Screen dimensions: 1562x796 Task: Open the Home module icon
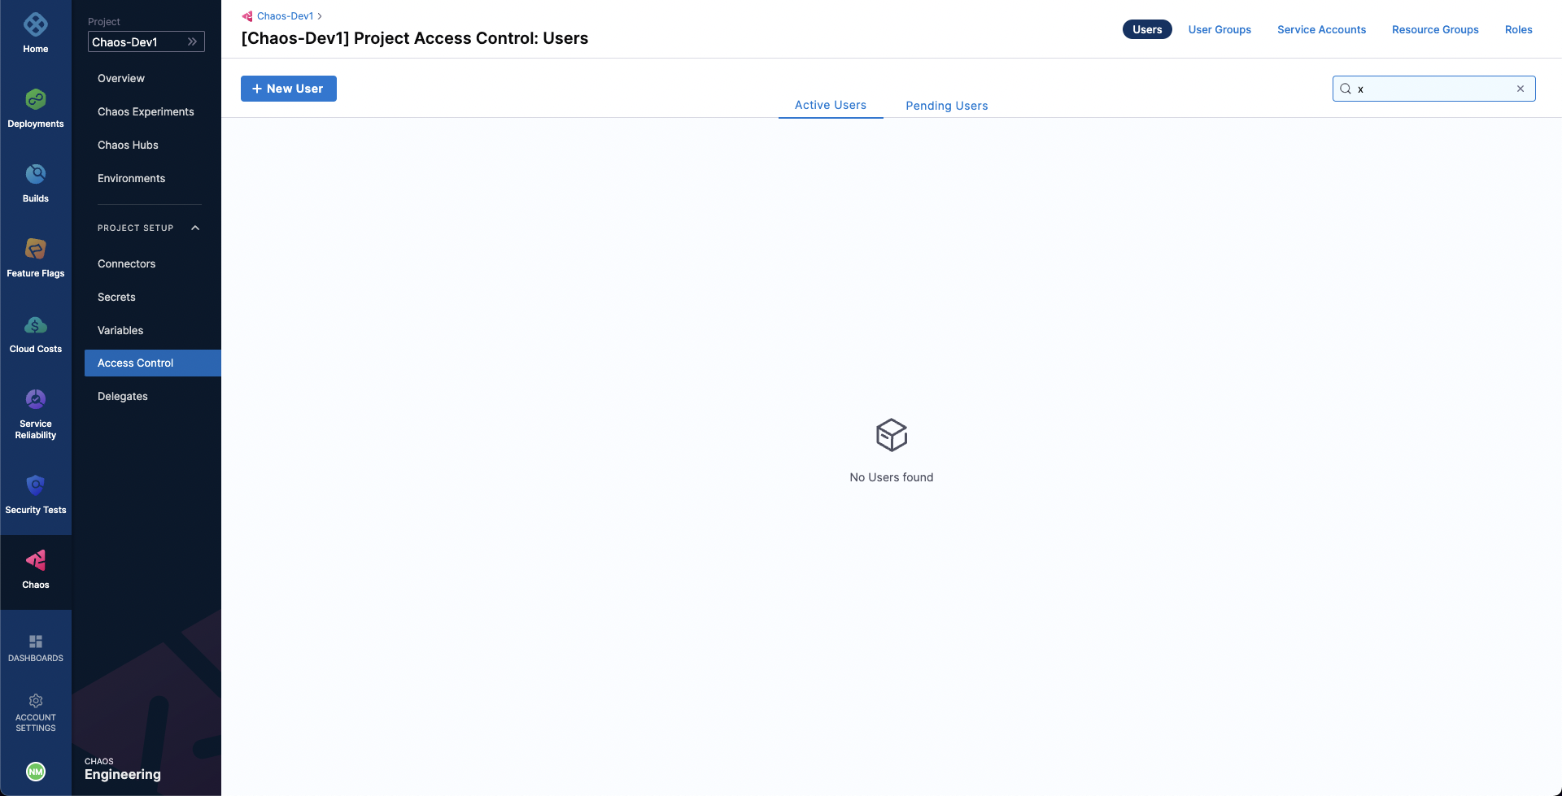point(36,24)
